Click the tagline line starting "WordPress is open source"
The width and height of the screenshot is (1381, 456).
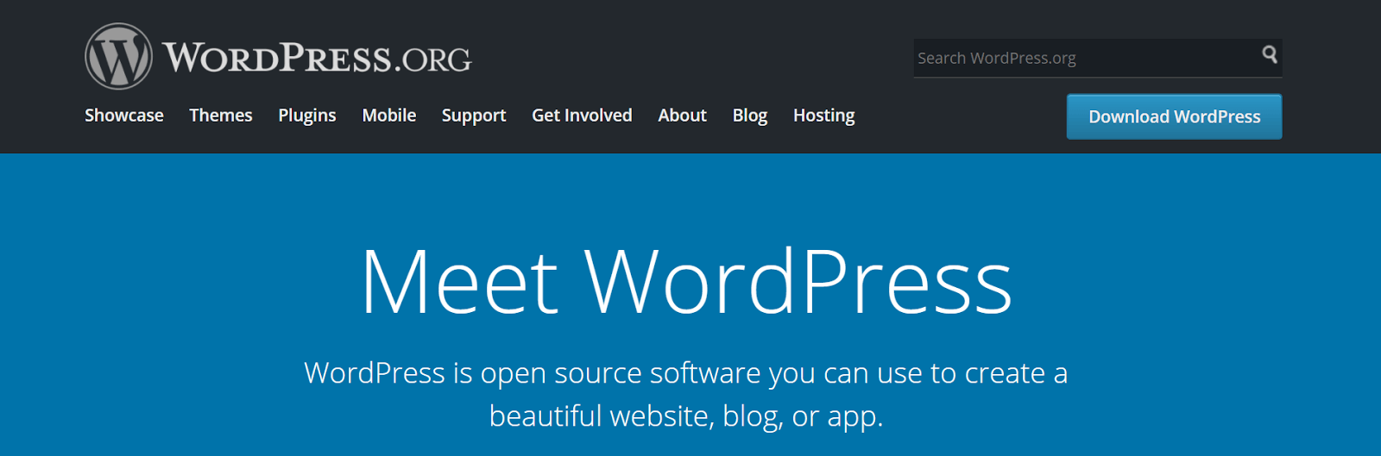pyautogui.click(x=685, y=373)
